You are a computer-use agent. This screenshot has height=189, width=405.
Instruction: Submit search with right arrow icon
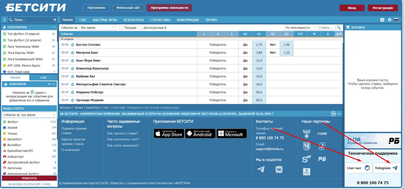[x=54, y=20]
